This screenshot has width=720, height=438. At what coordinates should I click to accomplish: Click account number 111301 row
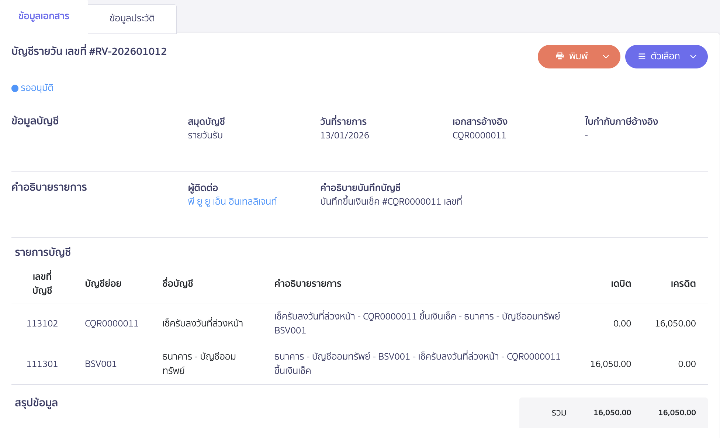point(42,364)
